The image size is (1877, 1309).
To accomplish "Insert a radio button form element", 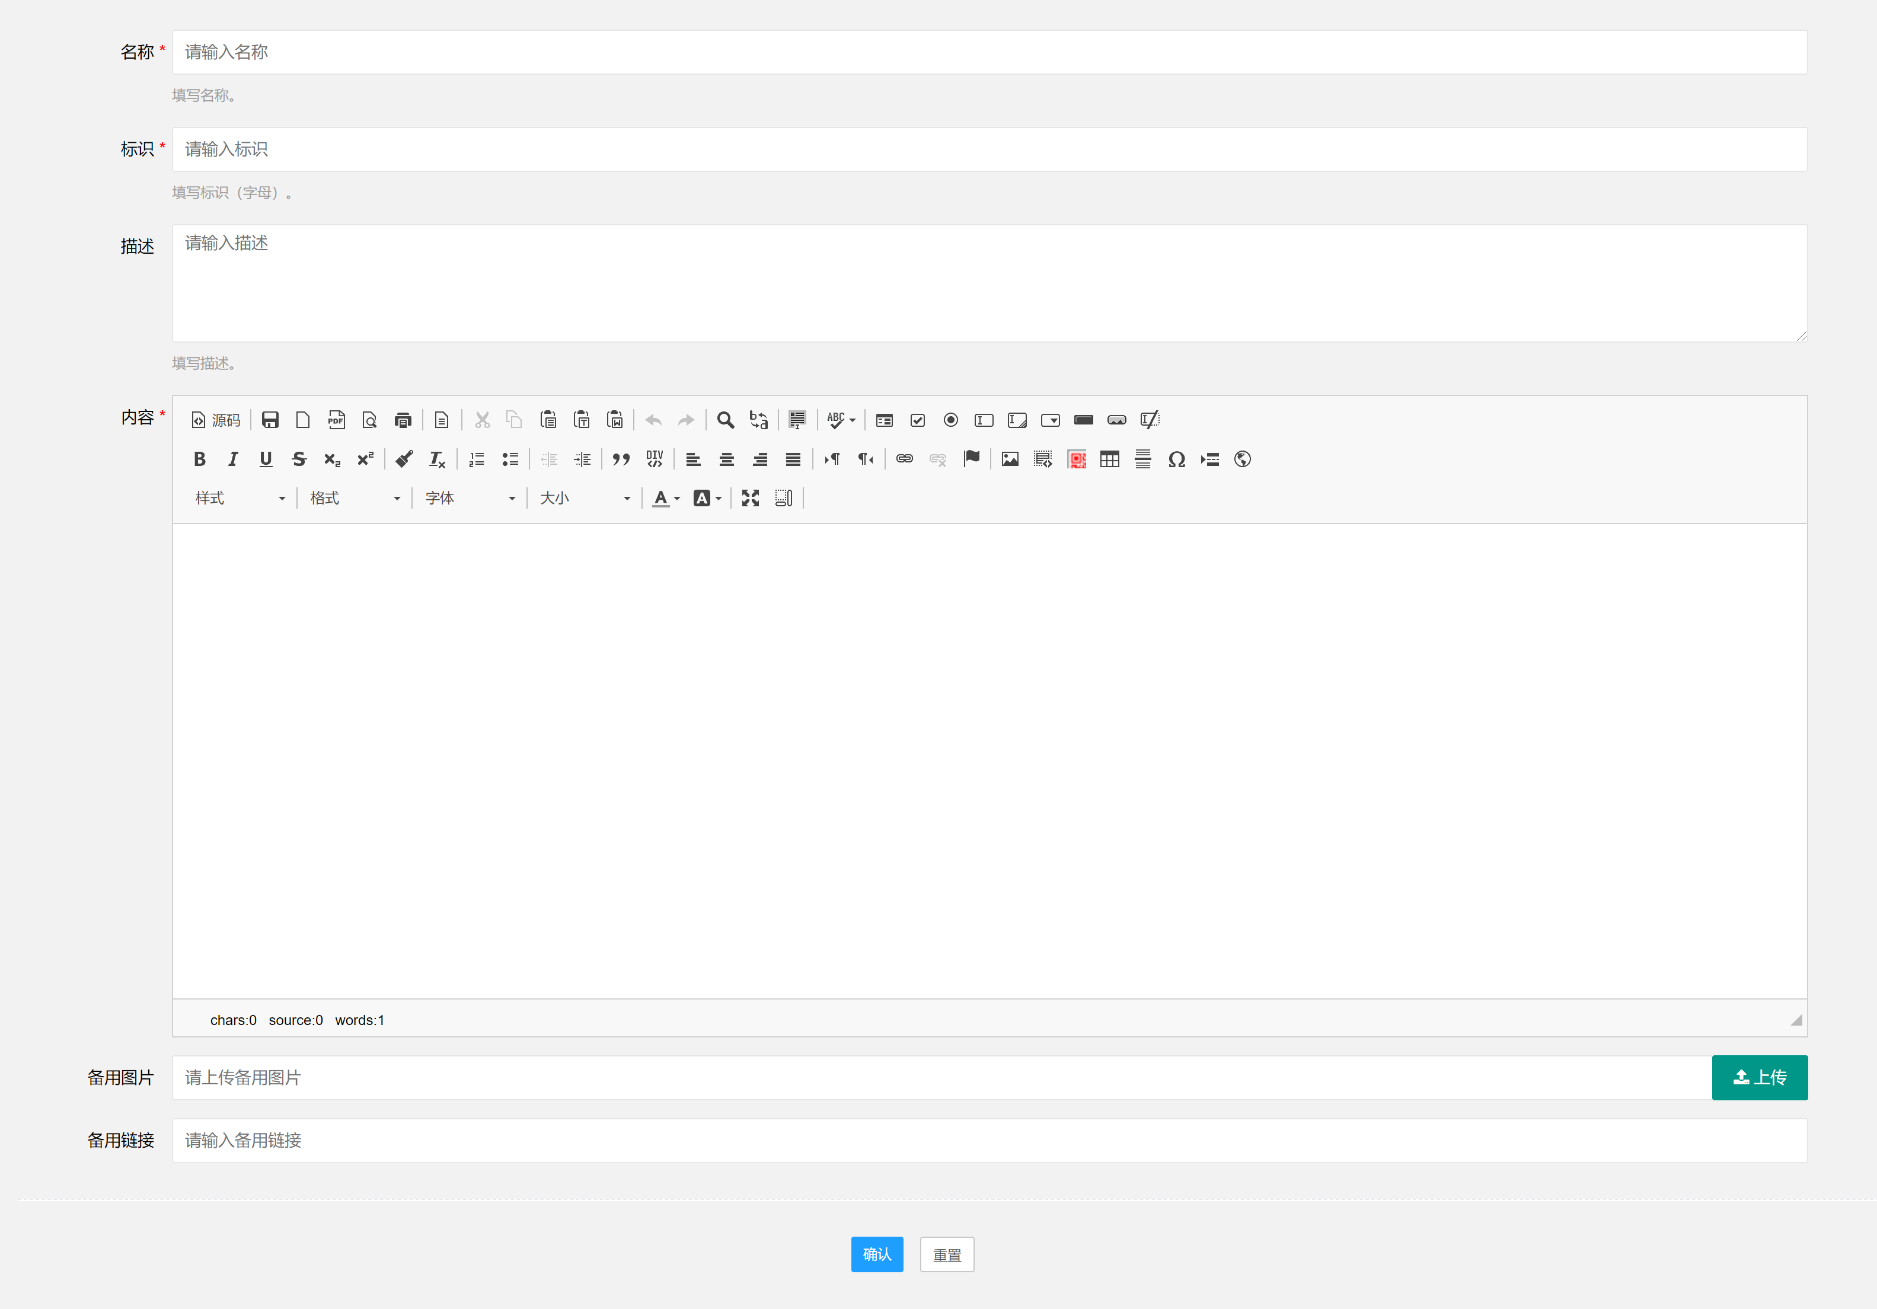I will (951, 420).
